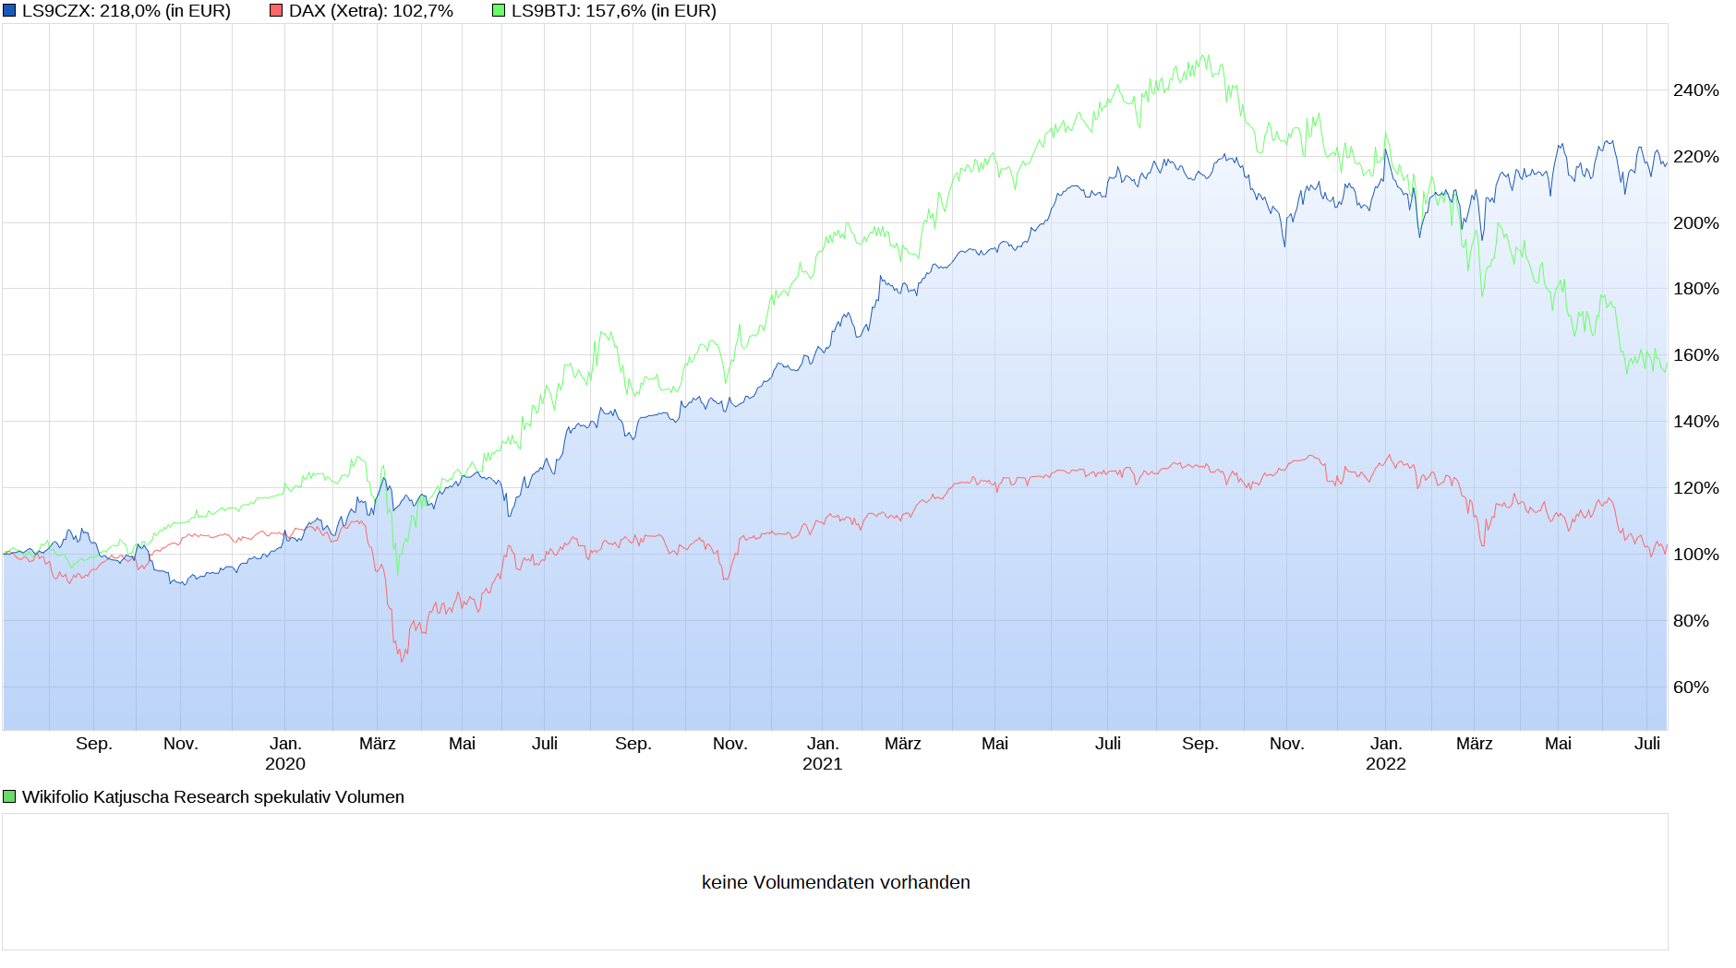Click the 'keine Volumendaten vorhanden' message
This screenshot has width=1736, height=968.
click(836, 882)
